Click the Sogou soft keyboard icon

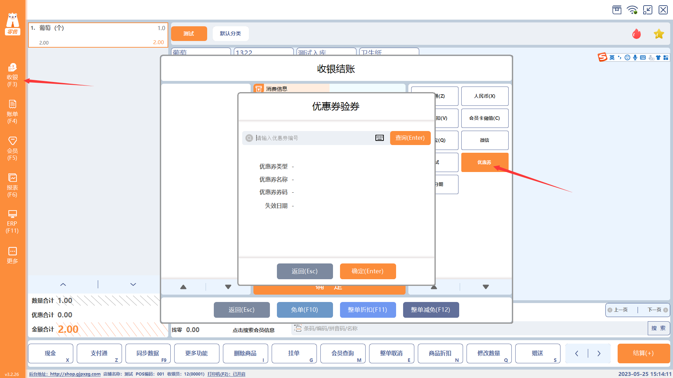pyautogui.click(x=643, y=57)
